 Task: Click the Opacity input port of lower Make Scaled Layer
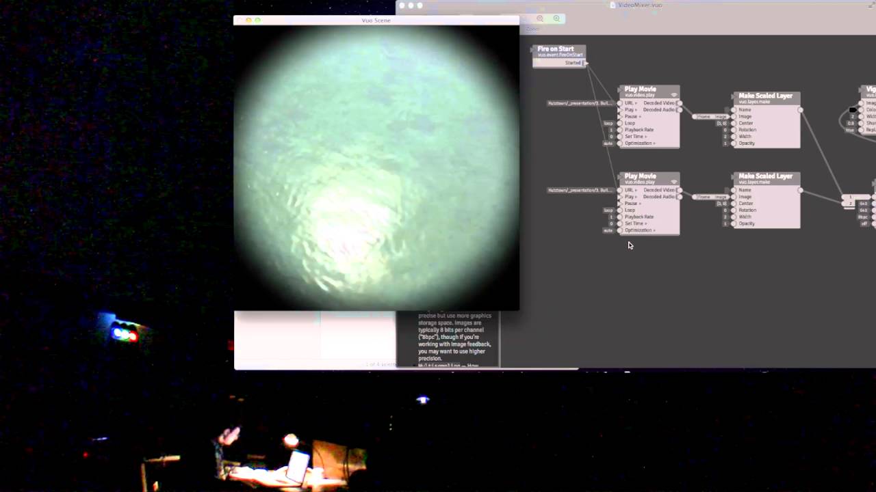coord(734,223)
